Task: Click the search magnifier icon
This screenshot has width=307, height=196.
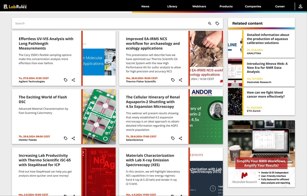Action: point(210,24)
